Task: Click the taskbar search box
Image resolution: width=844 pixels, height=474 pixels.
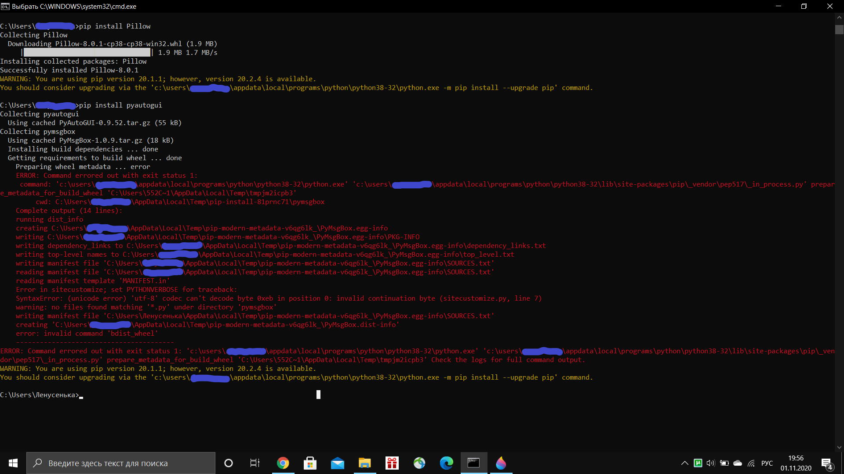Action: tap(121, 463)
